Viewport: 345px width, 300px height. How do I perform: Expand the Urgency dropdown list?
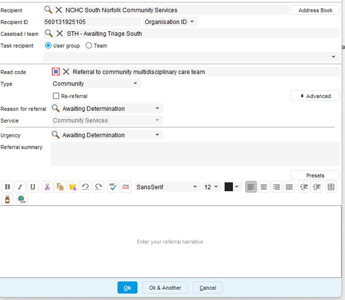pyautogui.click(x=157, y=135)
